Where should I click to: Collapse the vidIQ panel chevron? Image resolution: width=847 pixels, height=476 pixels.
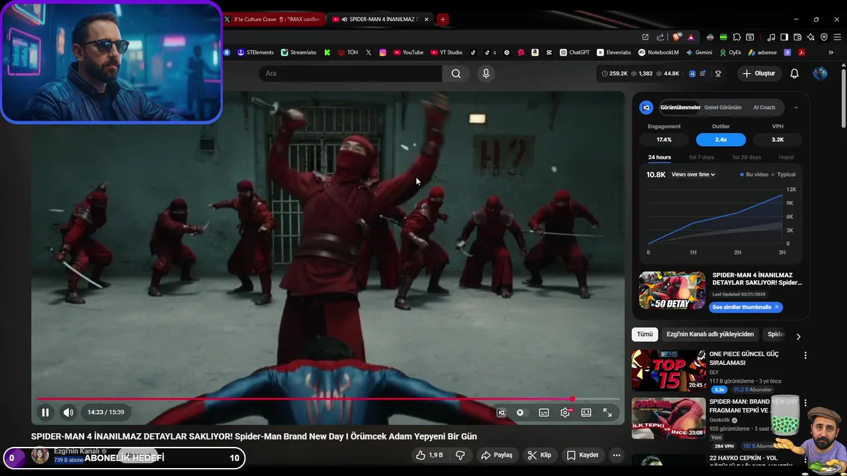[796, 108]
